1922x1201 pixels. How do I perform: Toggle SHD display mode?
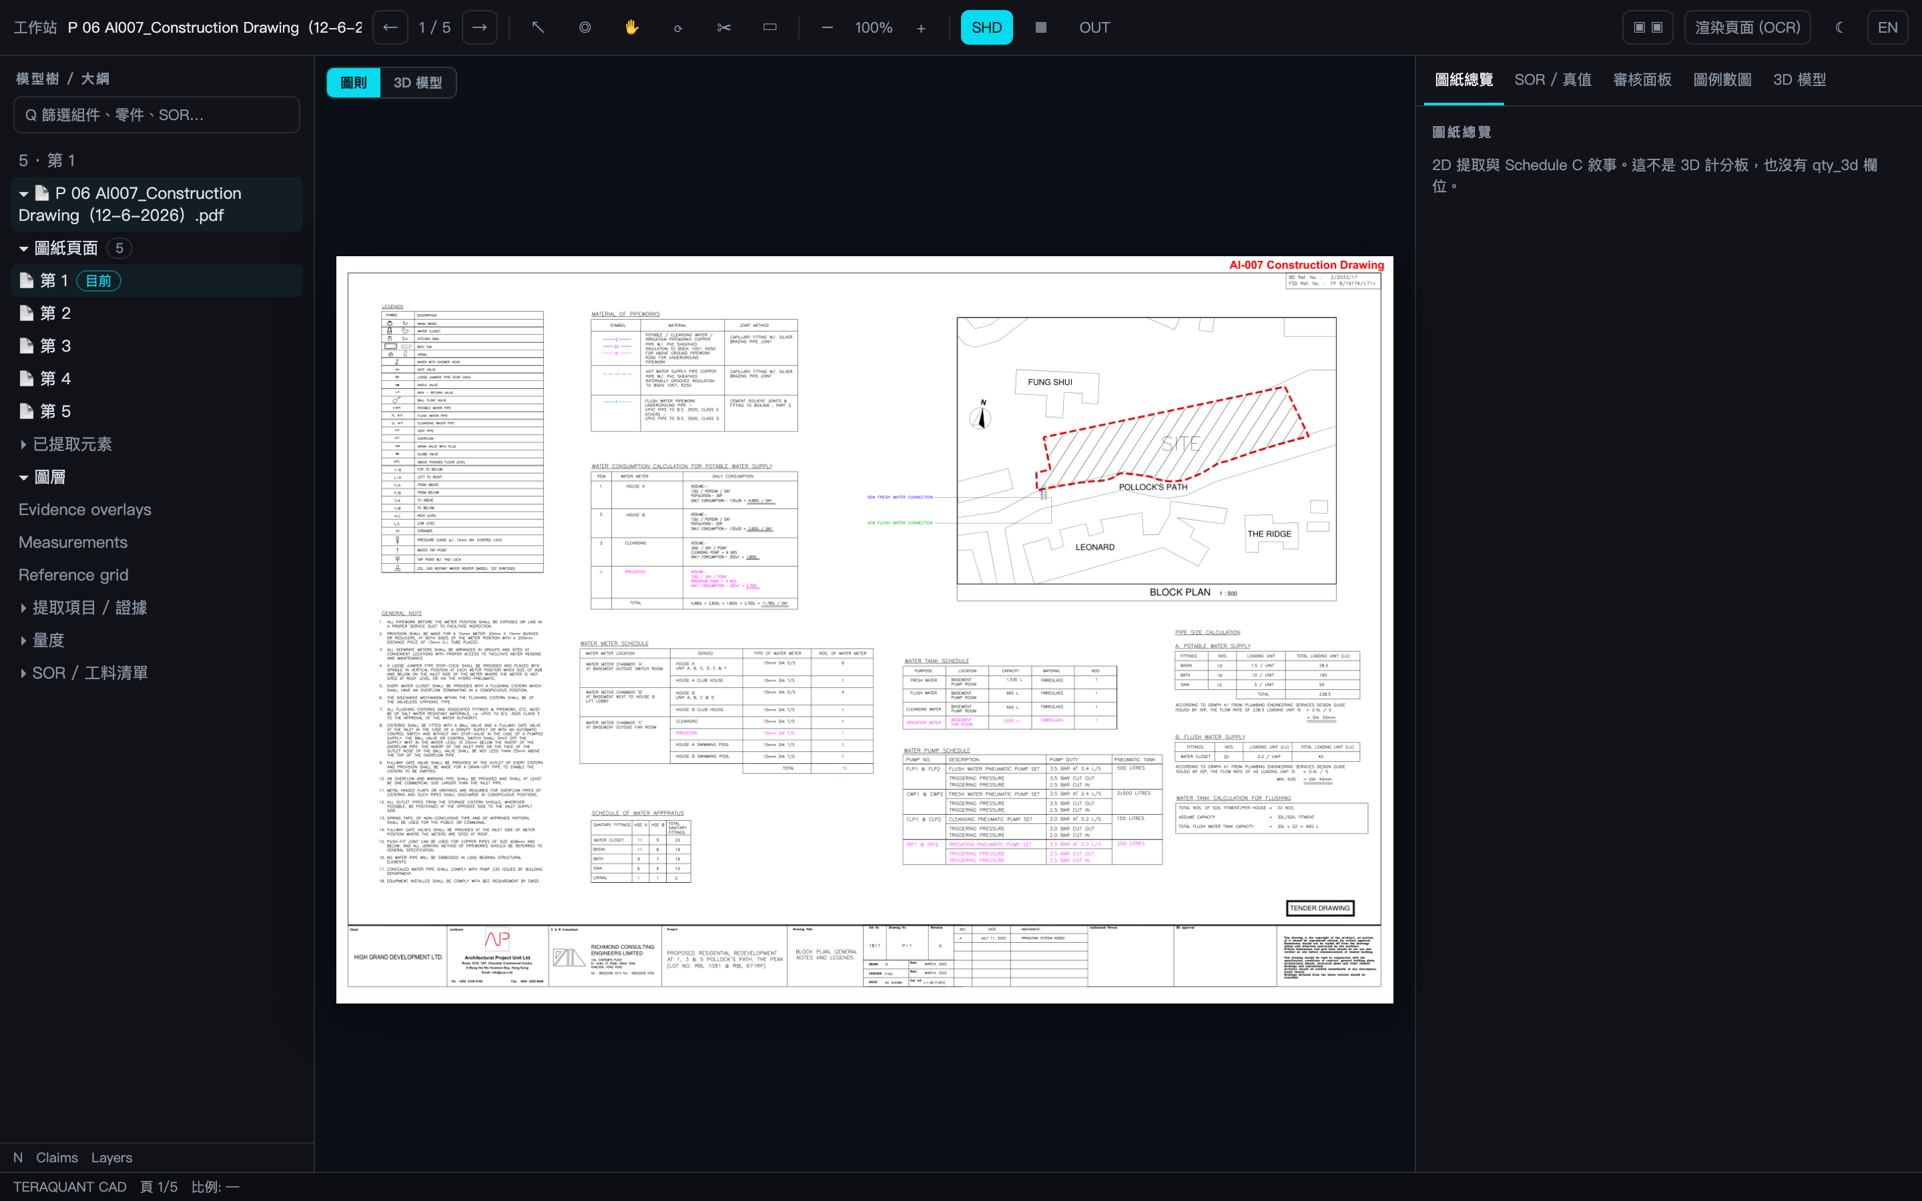986,28
